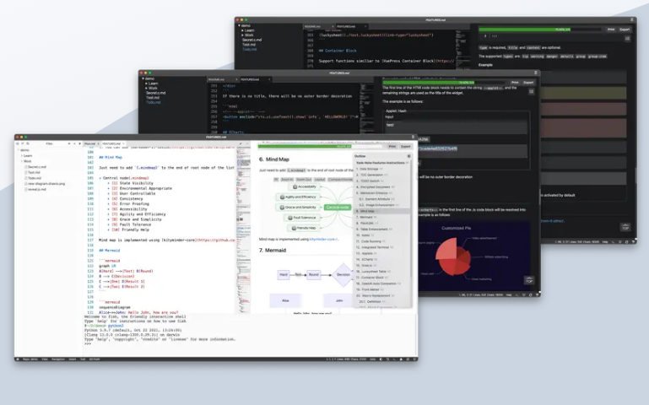Image resolution: width=649 pixels, height=405 pixels.
Task: Open Test.md in back window file tree
Action: point(249,45)
